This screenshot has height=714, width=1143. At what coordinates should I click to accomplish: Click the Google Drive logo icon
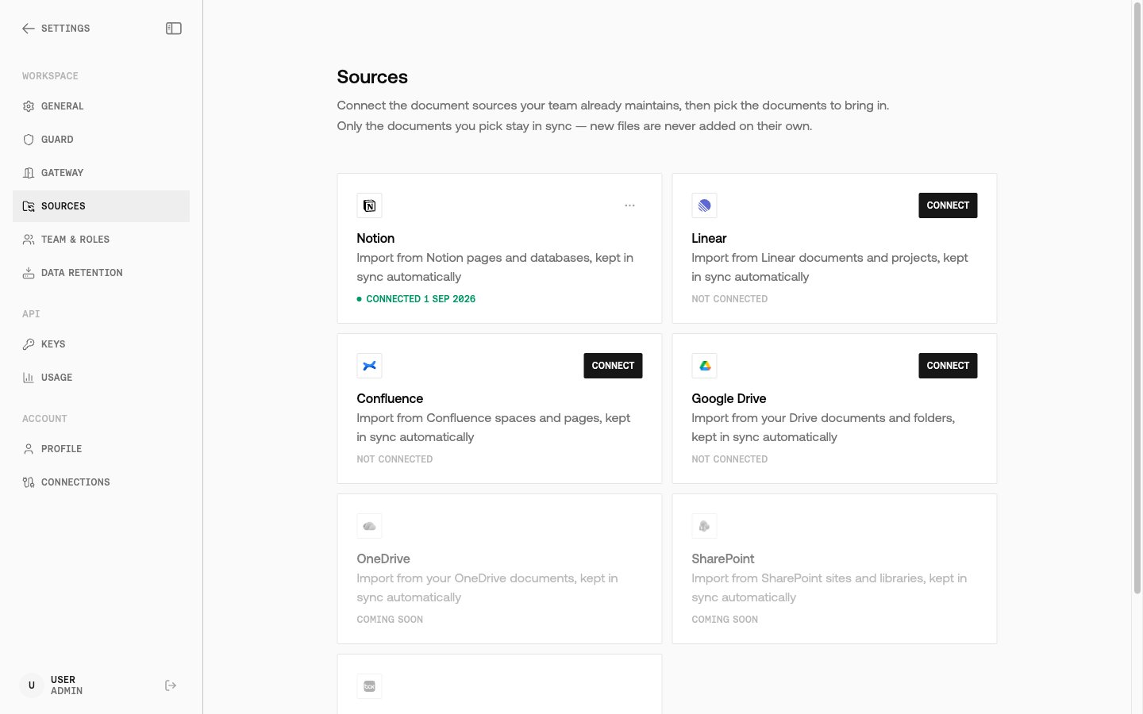coord(704,366)
